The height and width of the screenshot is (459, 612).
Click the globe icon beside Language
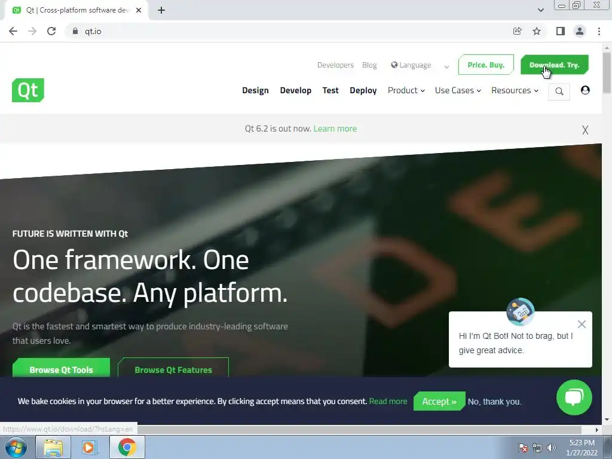click(394, 65)
